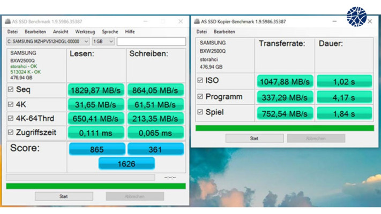This screenshot has width=381, height=214.
Task: Click the Lesen column header
Action: [x=82, y=53]
